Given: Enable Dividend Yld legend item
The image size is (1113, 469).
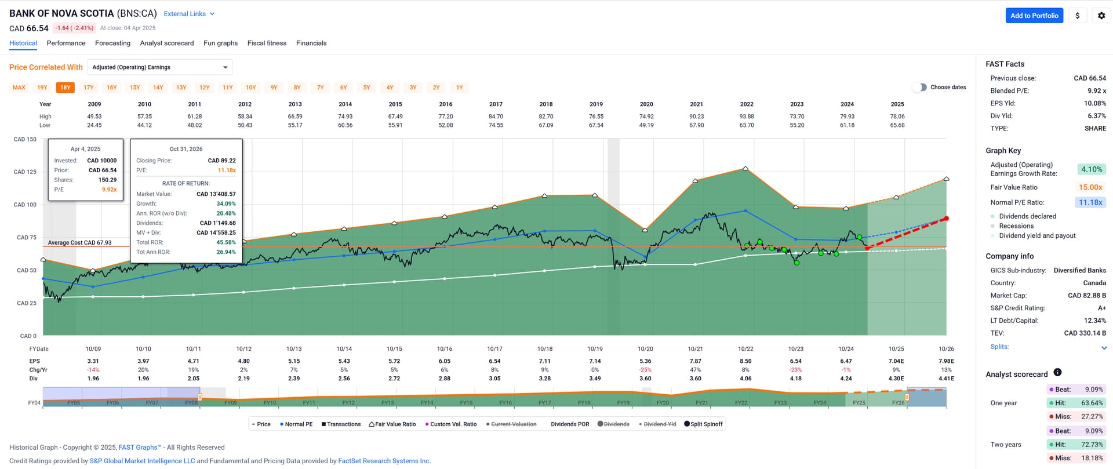Looking at the screenshot, I should (657, 424).
